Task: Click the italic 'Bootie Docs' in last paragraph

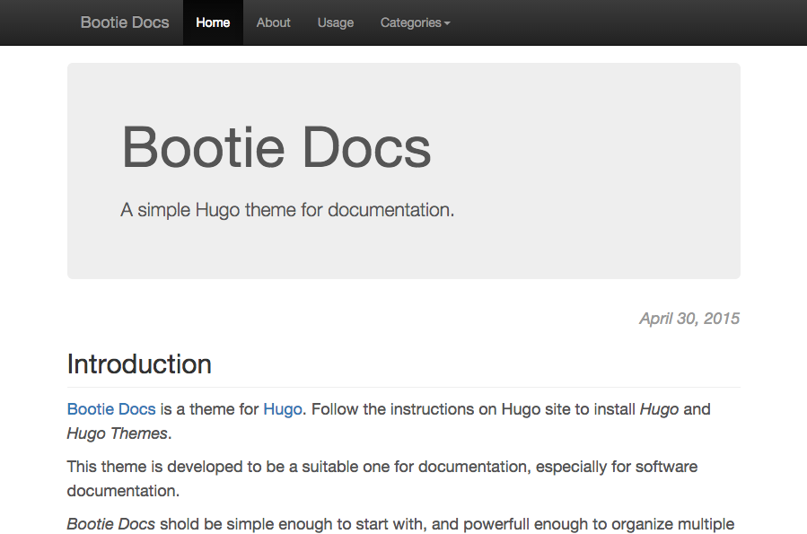Action: click(x=110, y=524)
